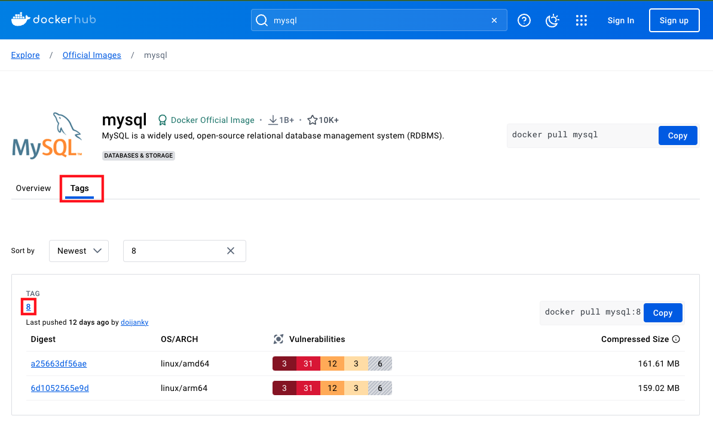Open the help question mark icon
713x422 pixels.
[524, 20]
